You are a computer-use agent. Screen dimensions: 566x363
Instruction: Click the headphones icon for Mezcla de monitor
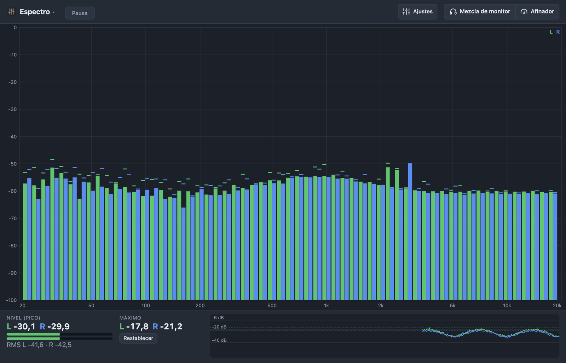click(453, 12)
